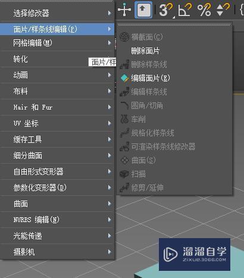The image size is (244, 278).
Task: Click the 修剪/延伸 icon
Action: point(124,188)
